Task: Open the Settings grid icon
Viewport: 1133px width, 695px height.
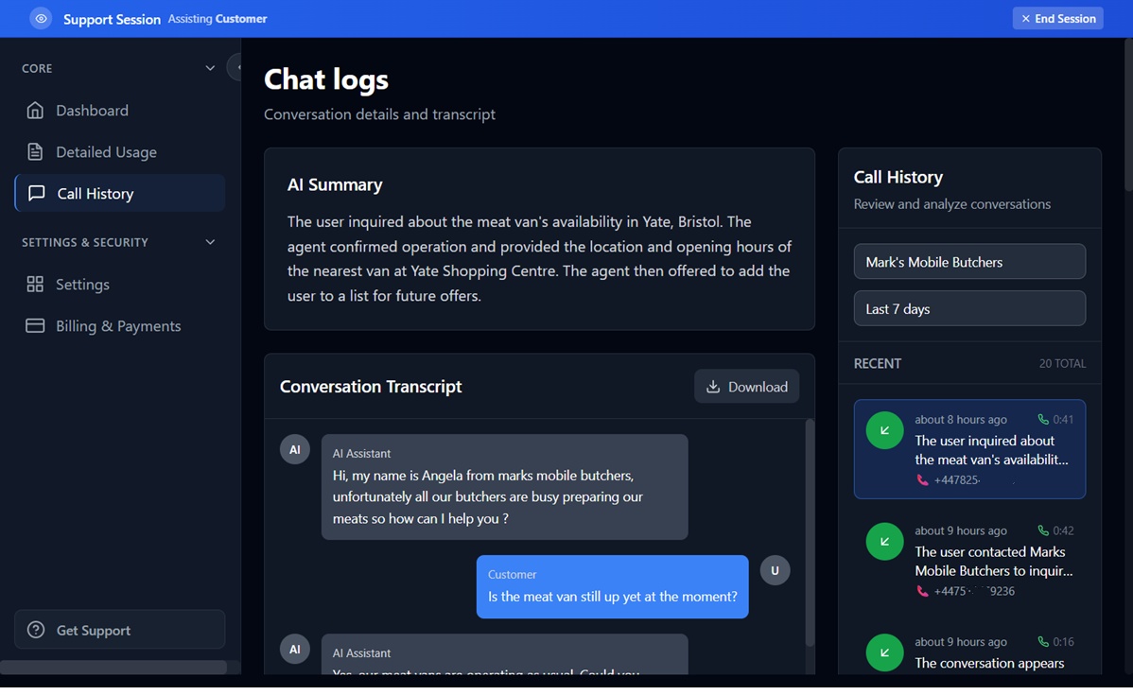Action: [35, 284]
